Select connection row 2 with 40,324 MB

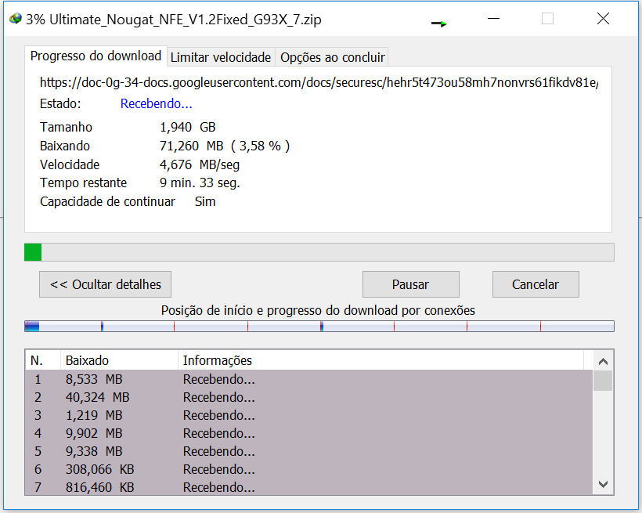pos(309,397)
